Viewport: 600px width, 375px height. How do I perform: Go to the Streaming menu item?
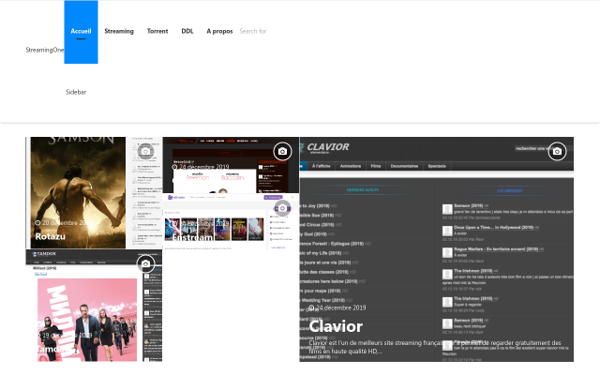[119, 31]
